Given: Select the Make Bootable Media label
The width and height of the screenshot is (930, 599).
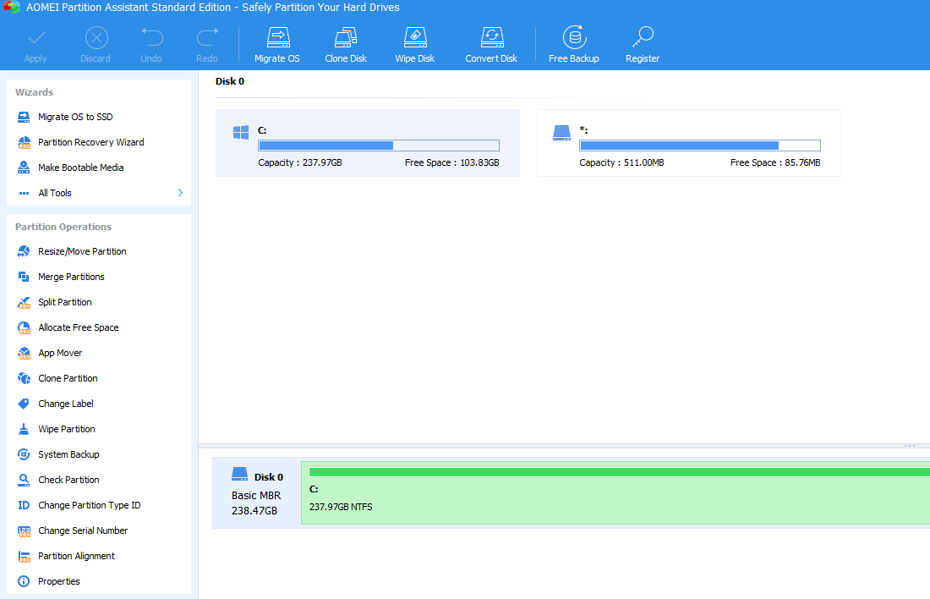Looking at the screenshot, I should coord(80,168).
